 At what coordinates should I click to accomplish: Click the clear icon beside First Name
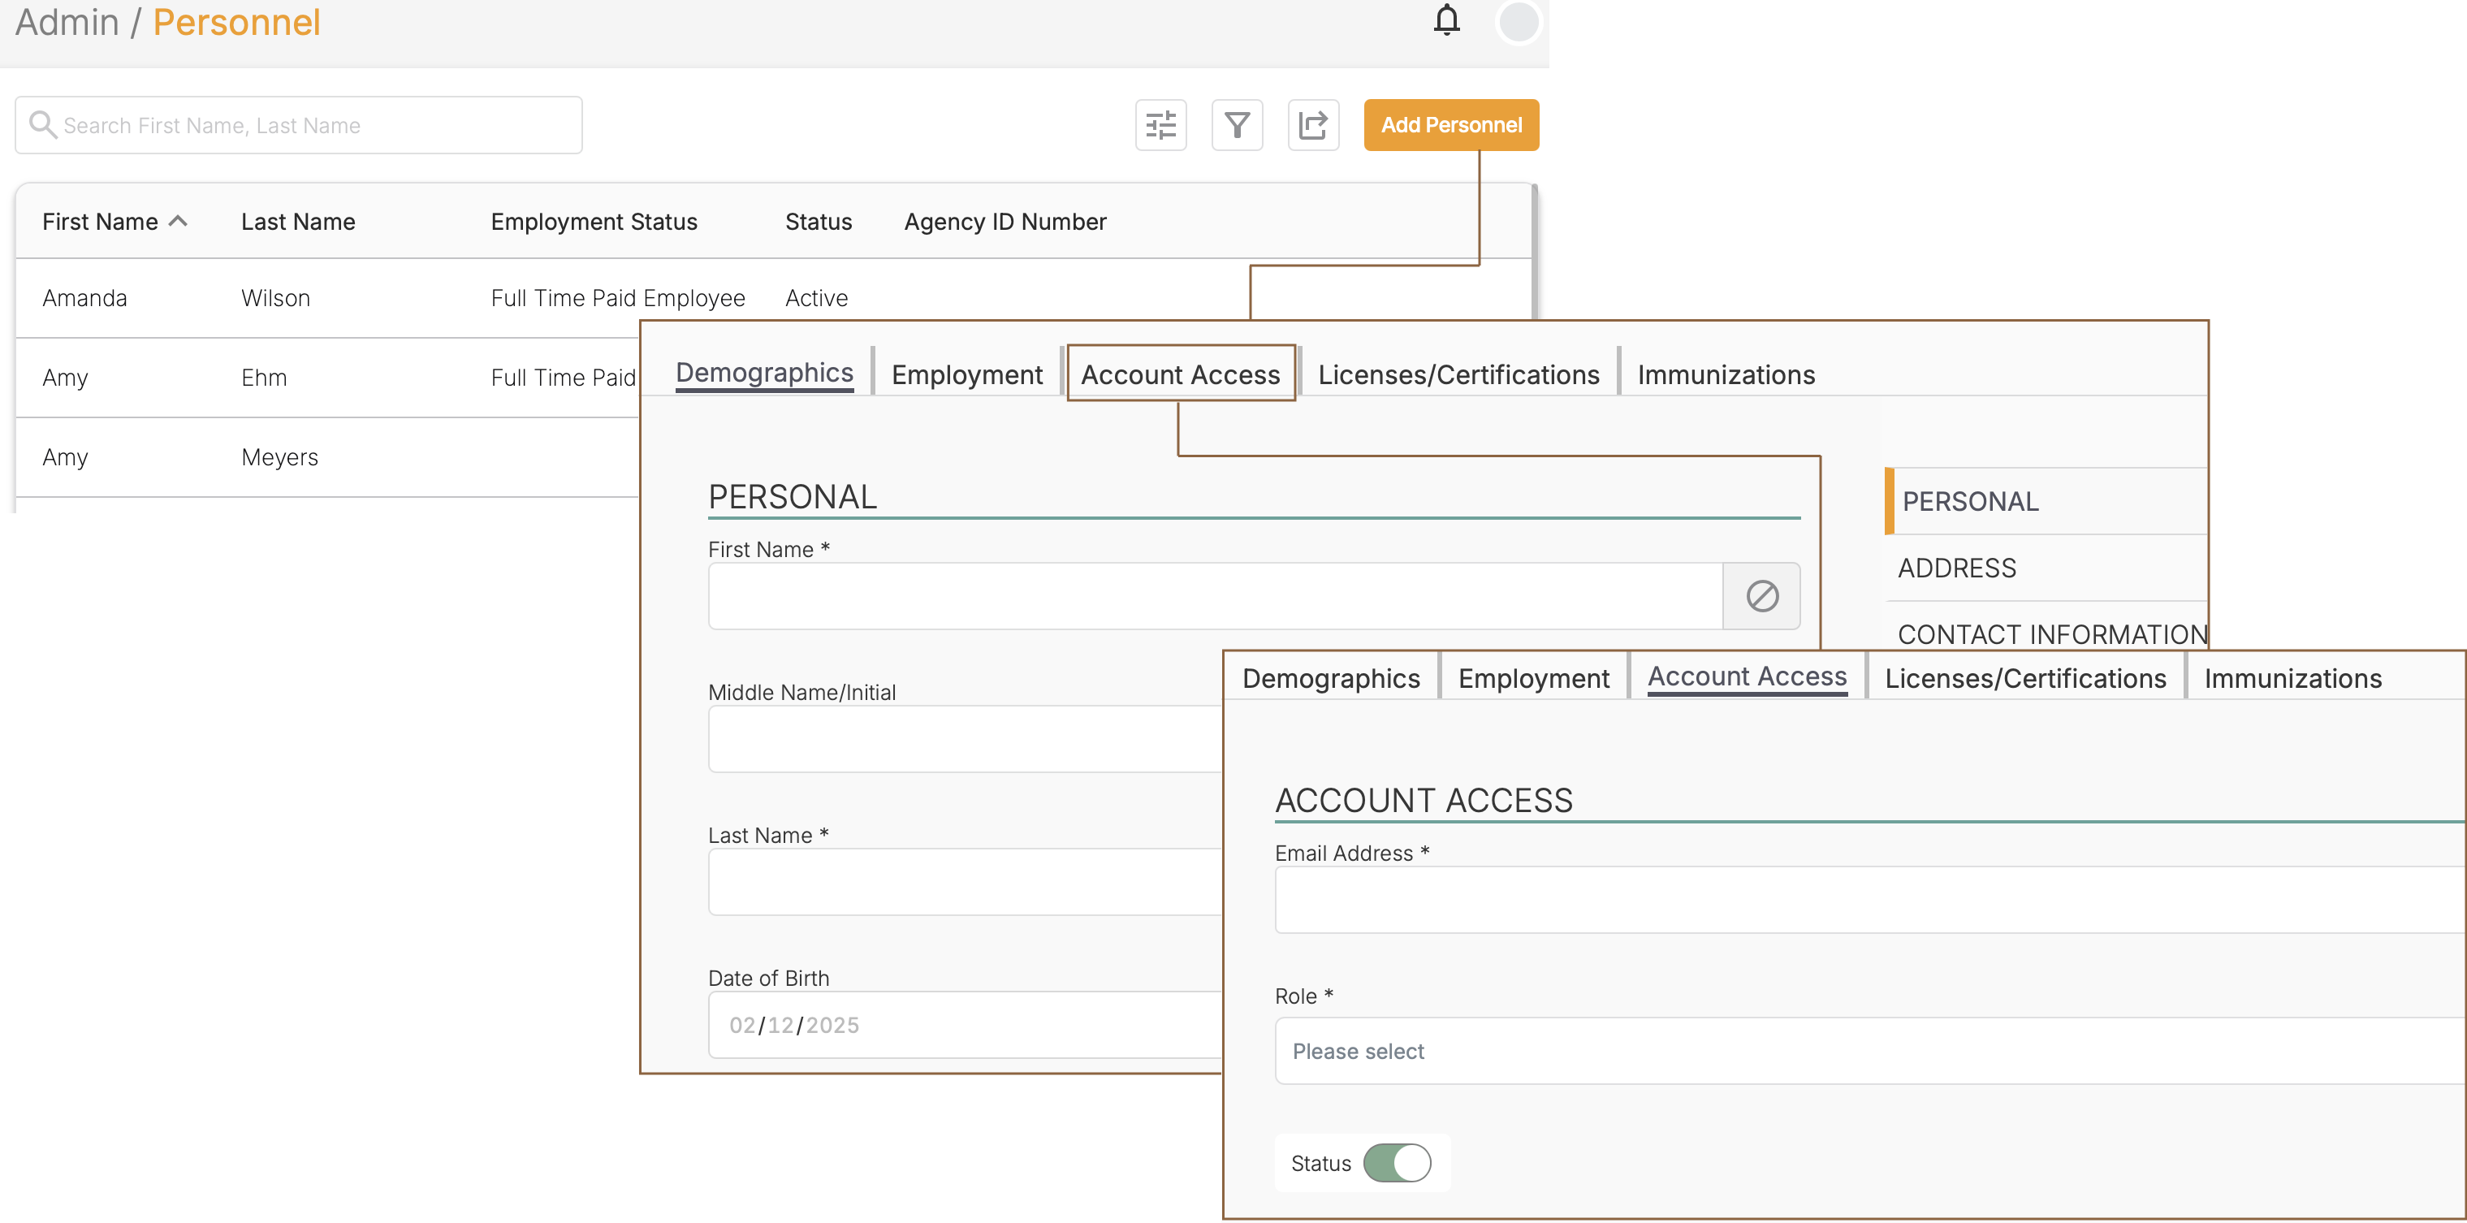(x=1761, y=596)
